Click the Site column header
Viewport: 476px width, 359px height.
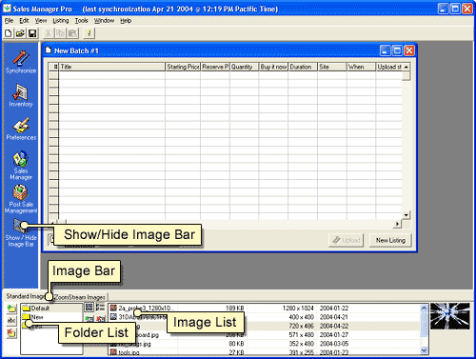pyautogui.click(x=332, y=67)
